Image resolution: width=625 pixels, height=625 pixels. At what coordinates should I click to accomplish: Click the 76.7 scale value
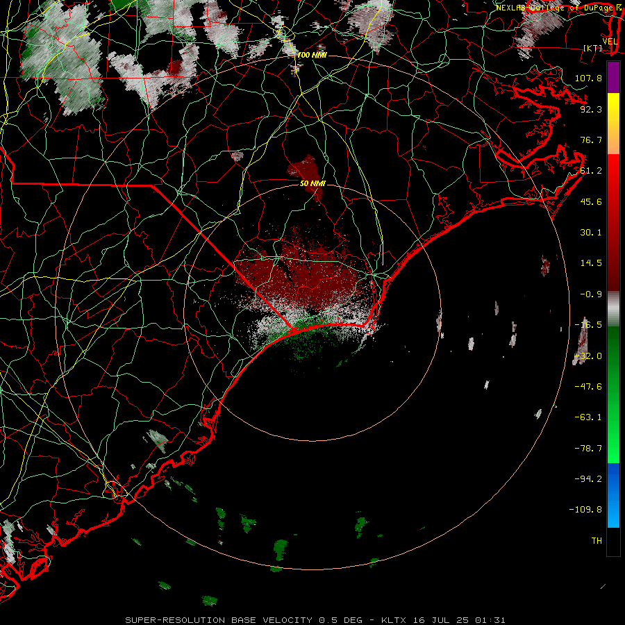591,140
